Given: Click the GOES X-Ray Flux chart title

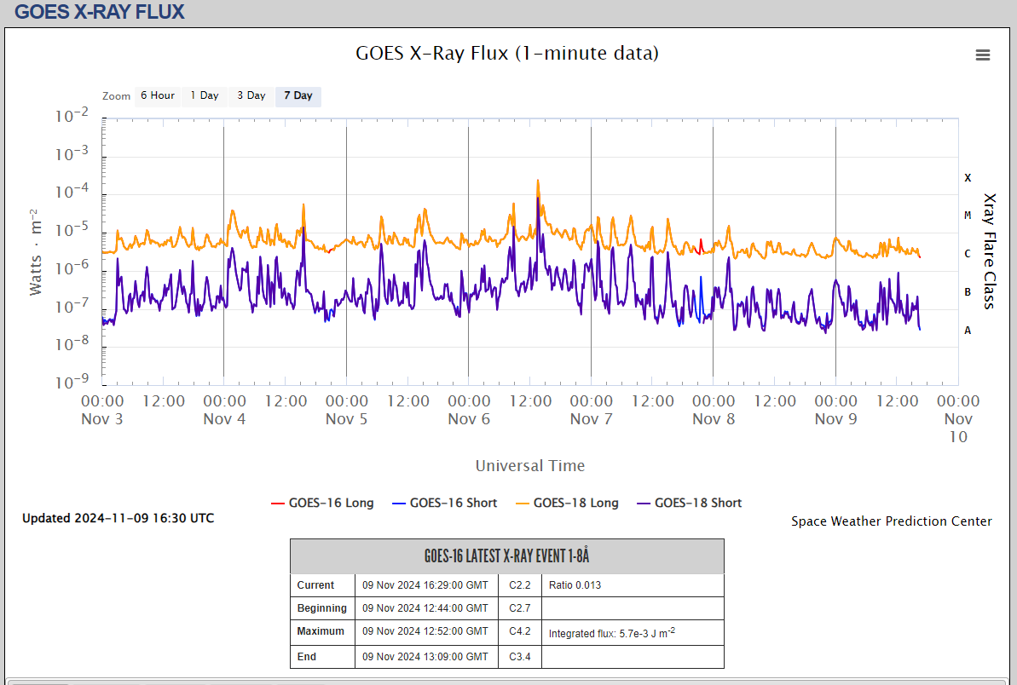Looking at the screenshot, I should (x=506, y=53).
